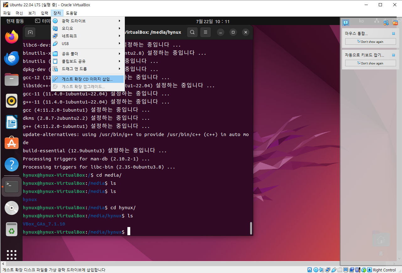Open the 도움말 menu
Viewport: 402px width, 273px height.
[x=72, y=13]
